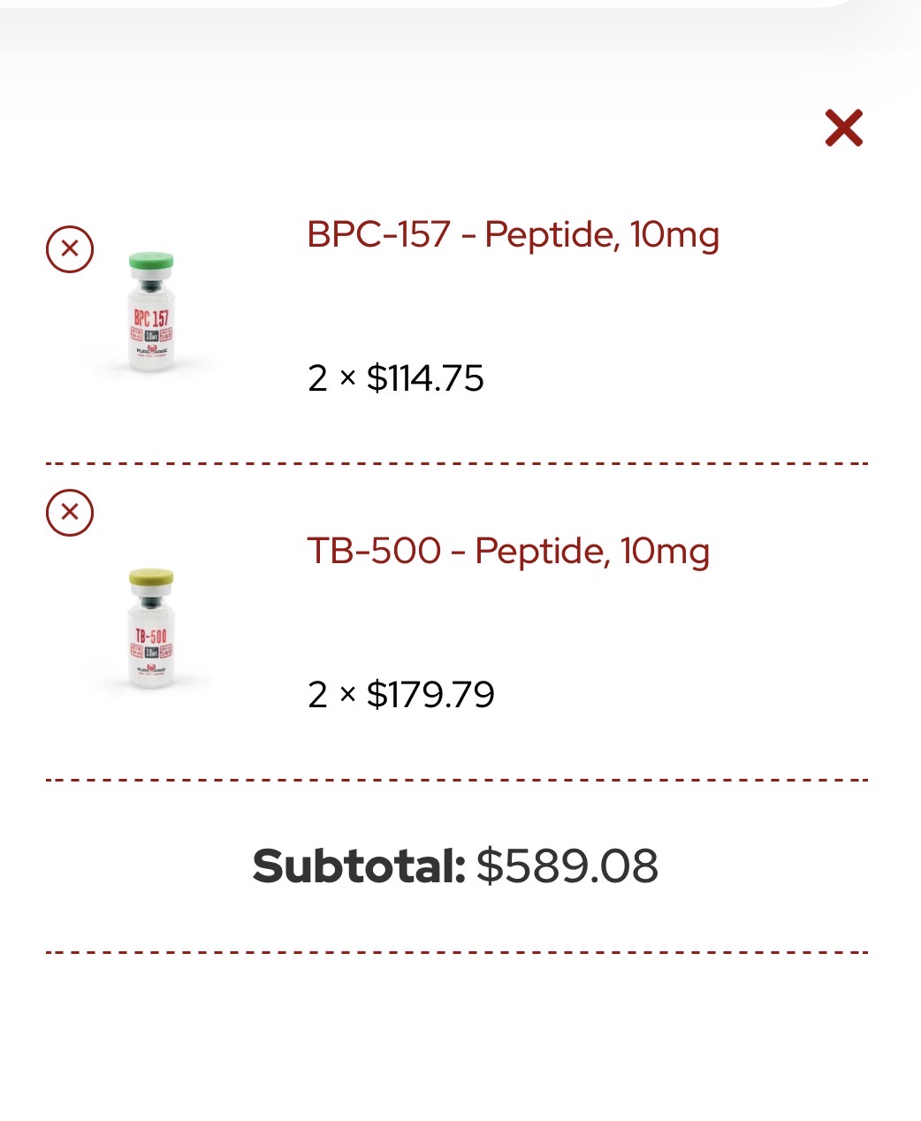This screenshot has width=921, height=1121.
Task: Click the green cap of BPC-157 vial
Action: (x=151, y=262)
